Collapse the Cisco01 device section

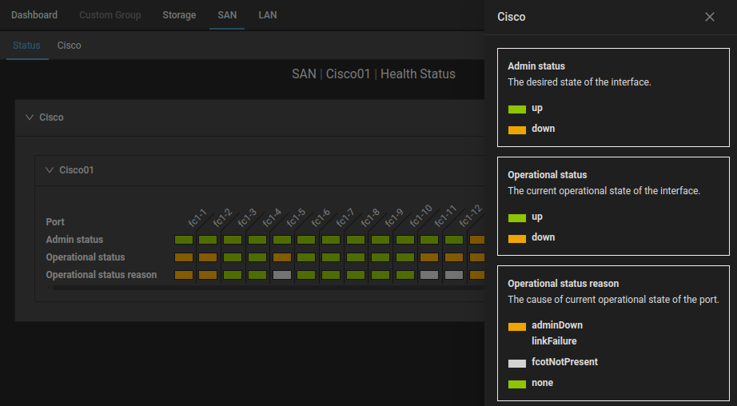(50, 170)
